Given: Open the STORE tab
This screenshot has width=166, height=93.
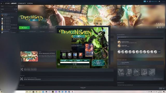Looking at the screenshot, I should tap(8, 3).
